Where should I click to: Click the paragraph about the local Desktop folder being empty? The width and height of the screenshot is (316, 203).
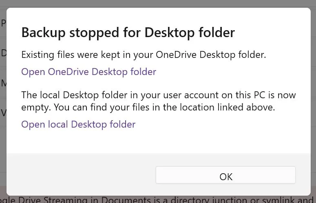pyautogui.click(x=158, y=101)
